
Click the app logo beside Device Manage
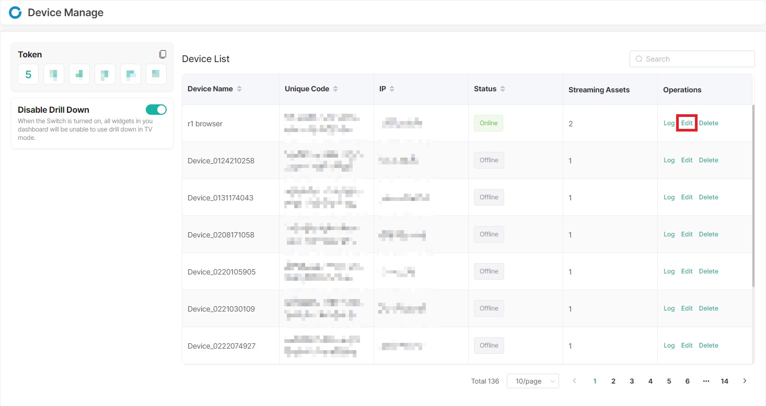point(15,13)
